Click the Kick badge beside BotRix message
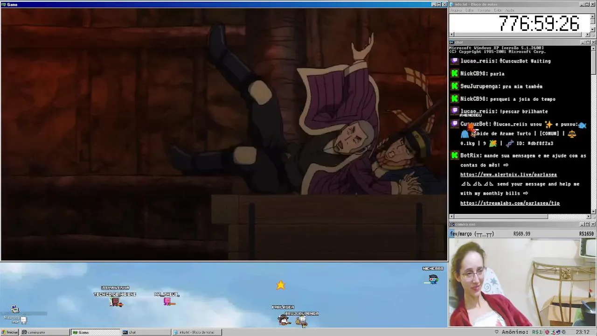This screenshot has height=336, width=597. click(455, 155)
